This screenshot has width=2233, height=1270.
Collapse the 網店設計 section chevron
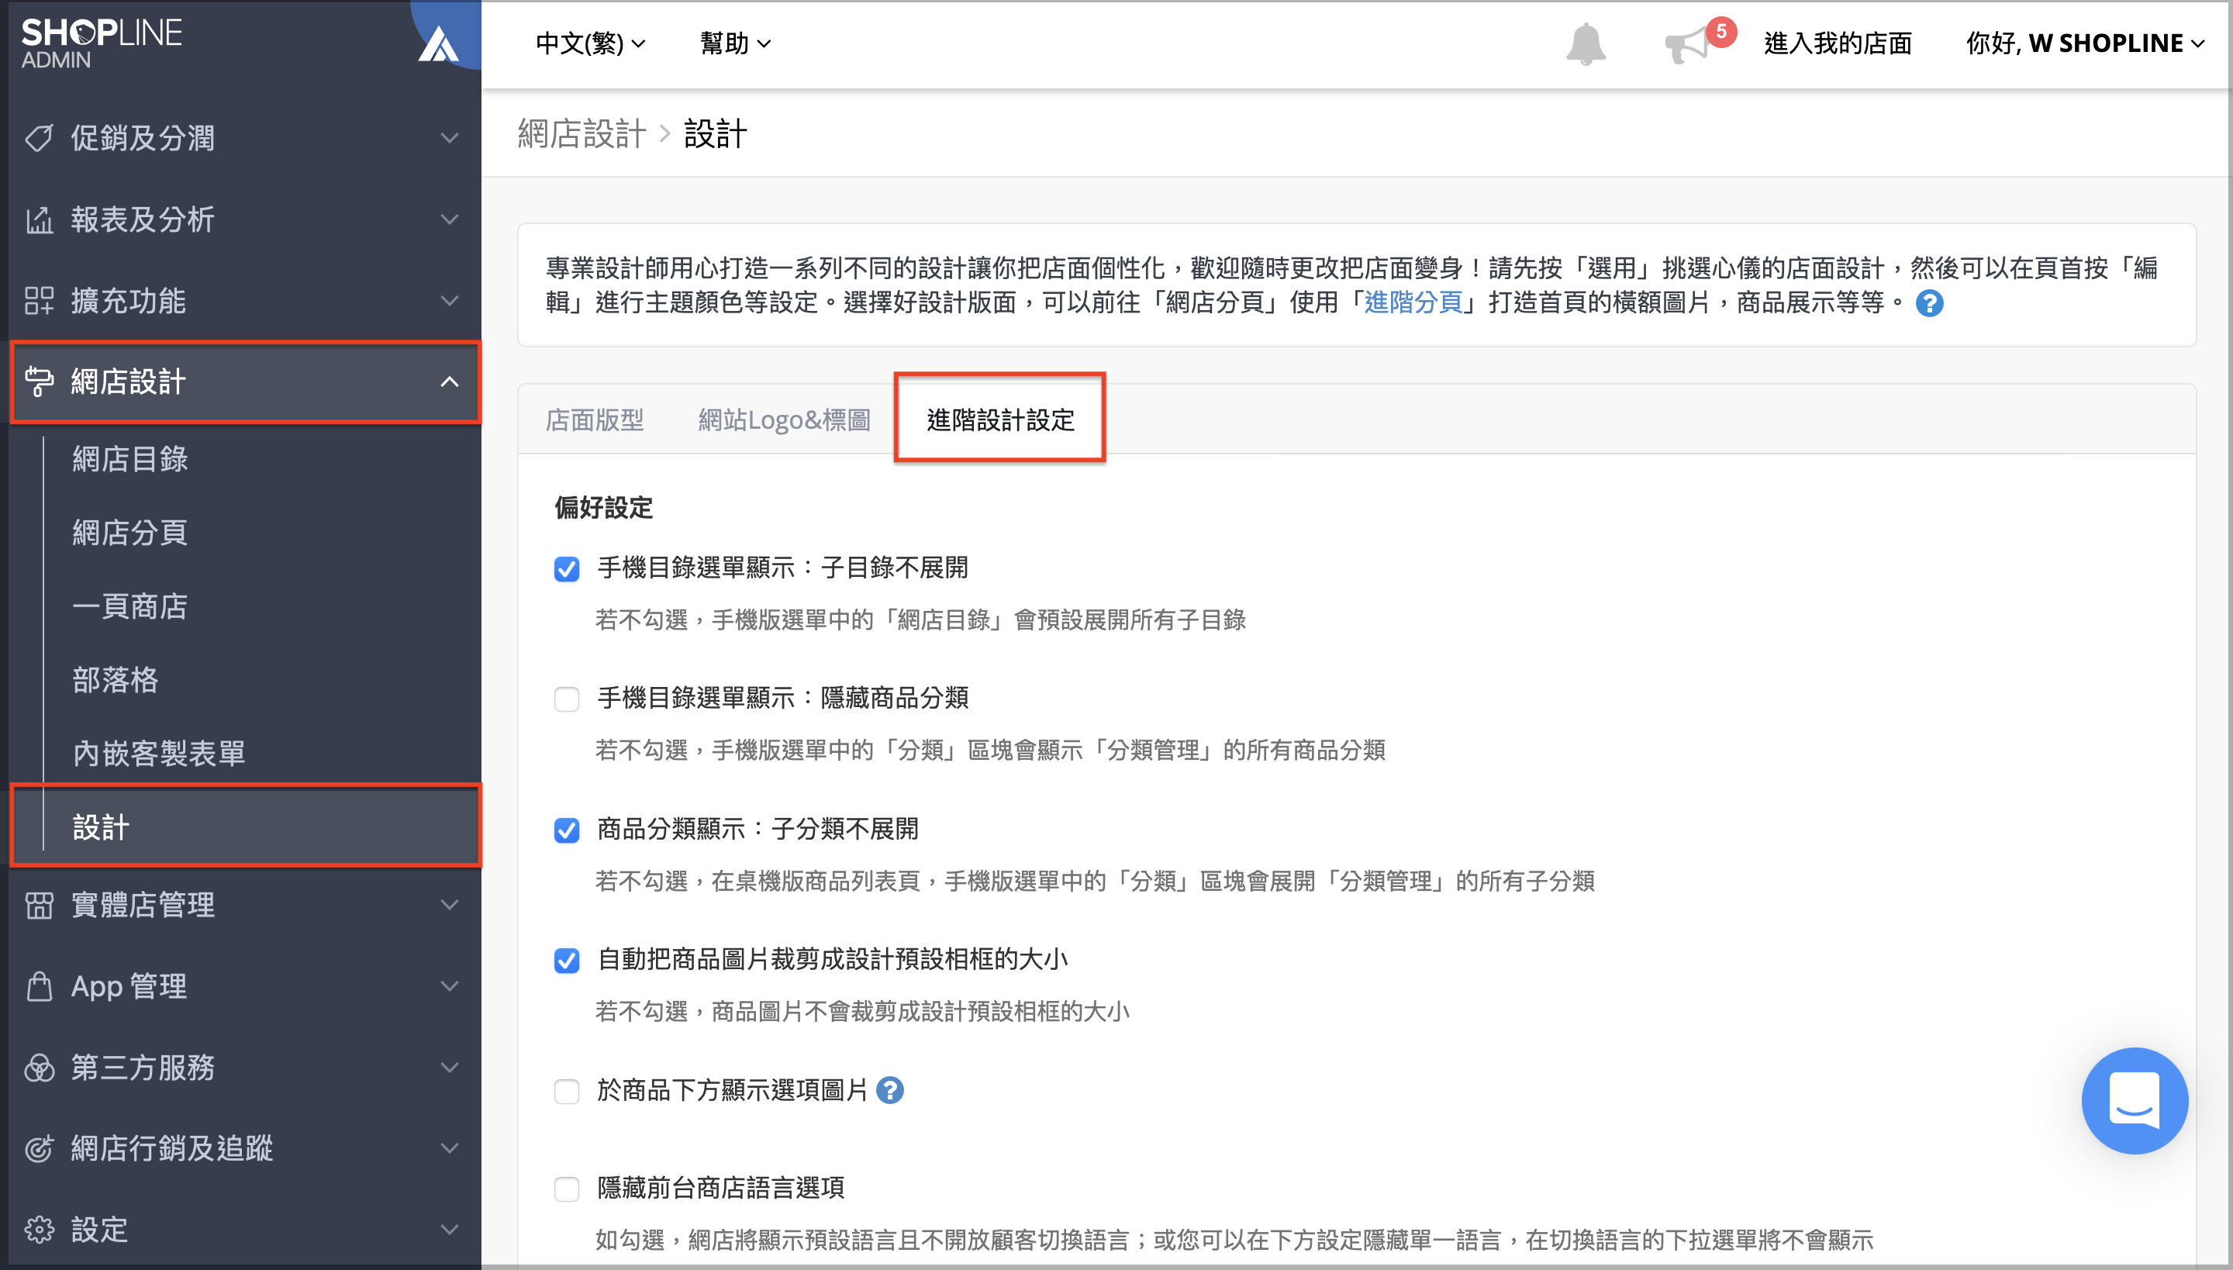coord(449,381)
